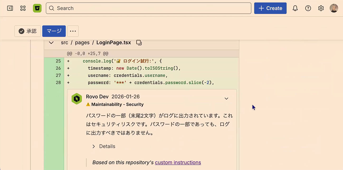Open the more actions ellipsis menu
This screenshot has width=343, height=170.
(73, 31)
